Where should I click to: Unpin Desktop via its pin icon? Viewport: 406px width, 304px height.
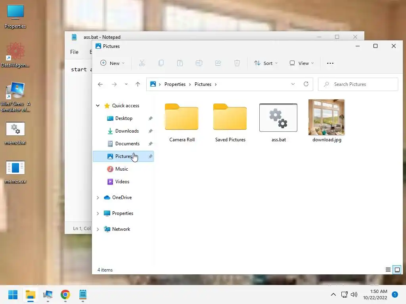(150, 118)
